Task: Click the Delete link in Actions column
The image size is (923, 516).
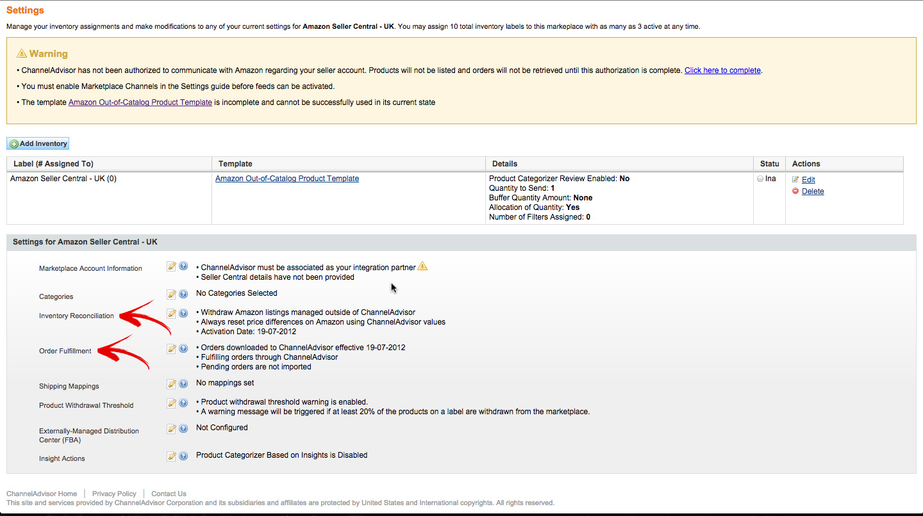Action: [813, 191]
